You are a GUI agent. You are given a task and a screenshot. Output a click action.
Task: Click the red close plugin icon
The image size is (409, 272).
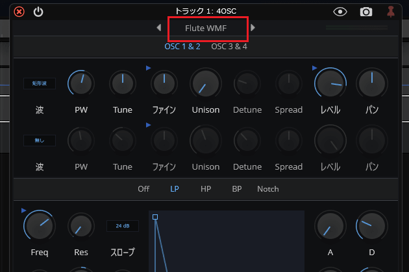coord(19,11)
